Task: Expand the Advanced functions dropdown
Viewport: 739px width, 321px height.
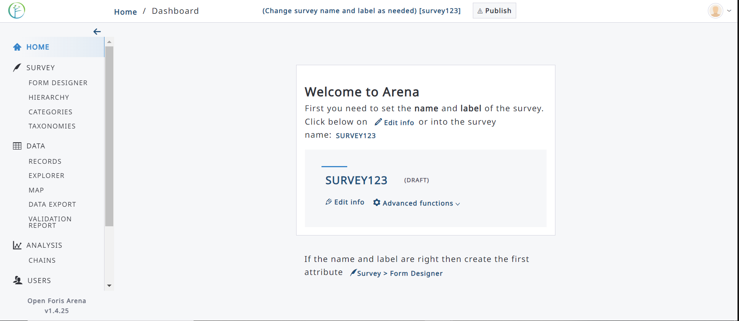Action: click(x=457, y=204)
